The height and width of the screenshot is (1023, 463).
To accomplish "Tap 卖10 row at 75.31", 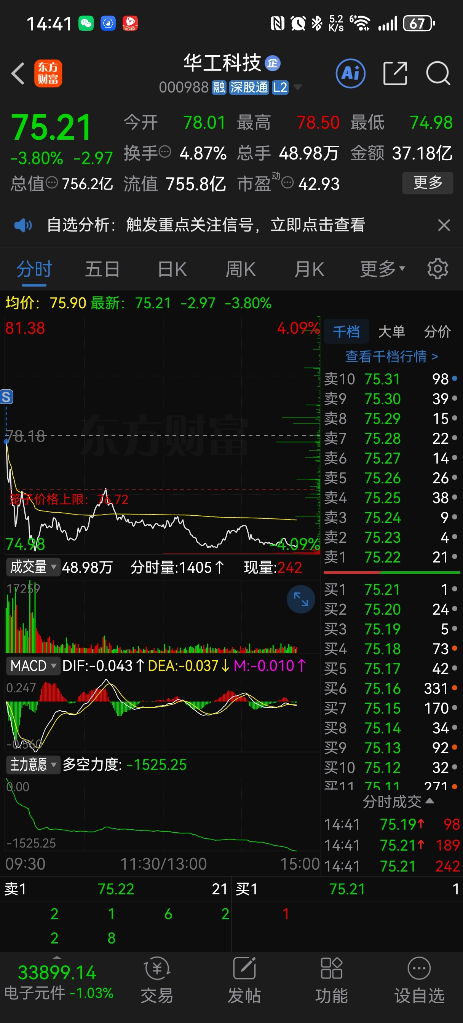I will tap(391, 379).
